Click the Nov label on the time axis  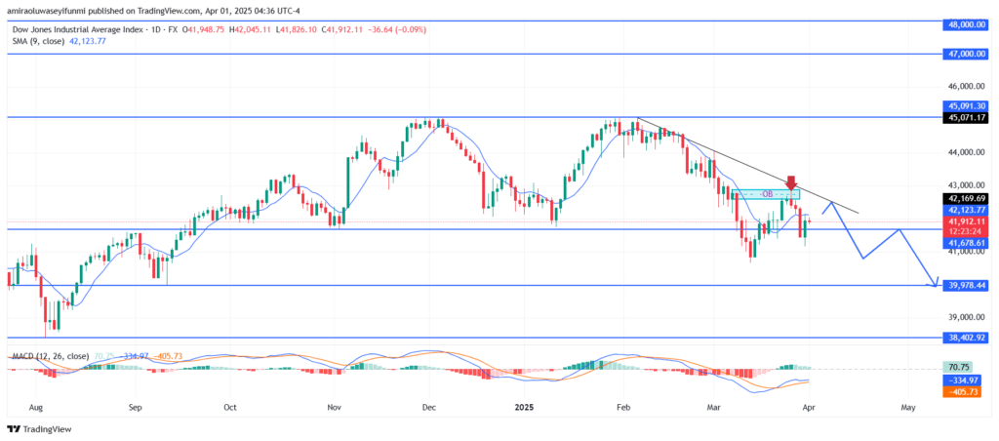tap(334, 407)
